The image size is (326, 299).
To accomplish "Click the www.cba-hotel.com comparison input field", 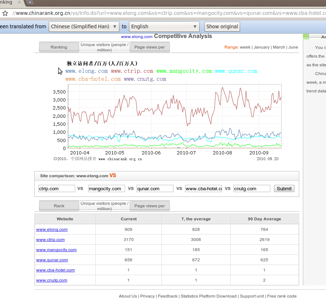I will tap(203, 188).
